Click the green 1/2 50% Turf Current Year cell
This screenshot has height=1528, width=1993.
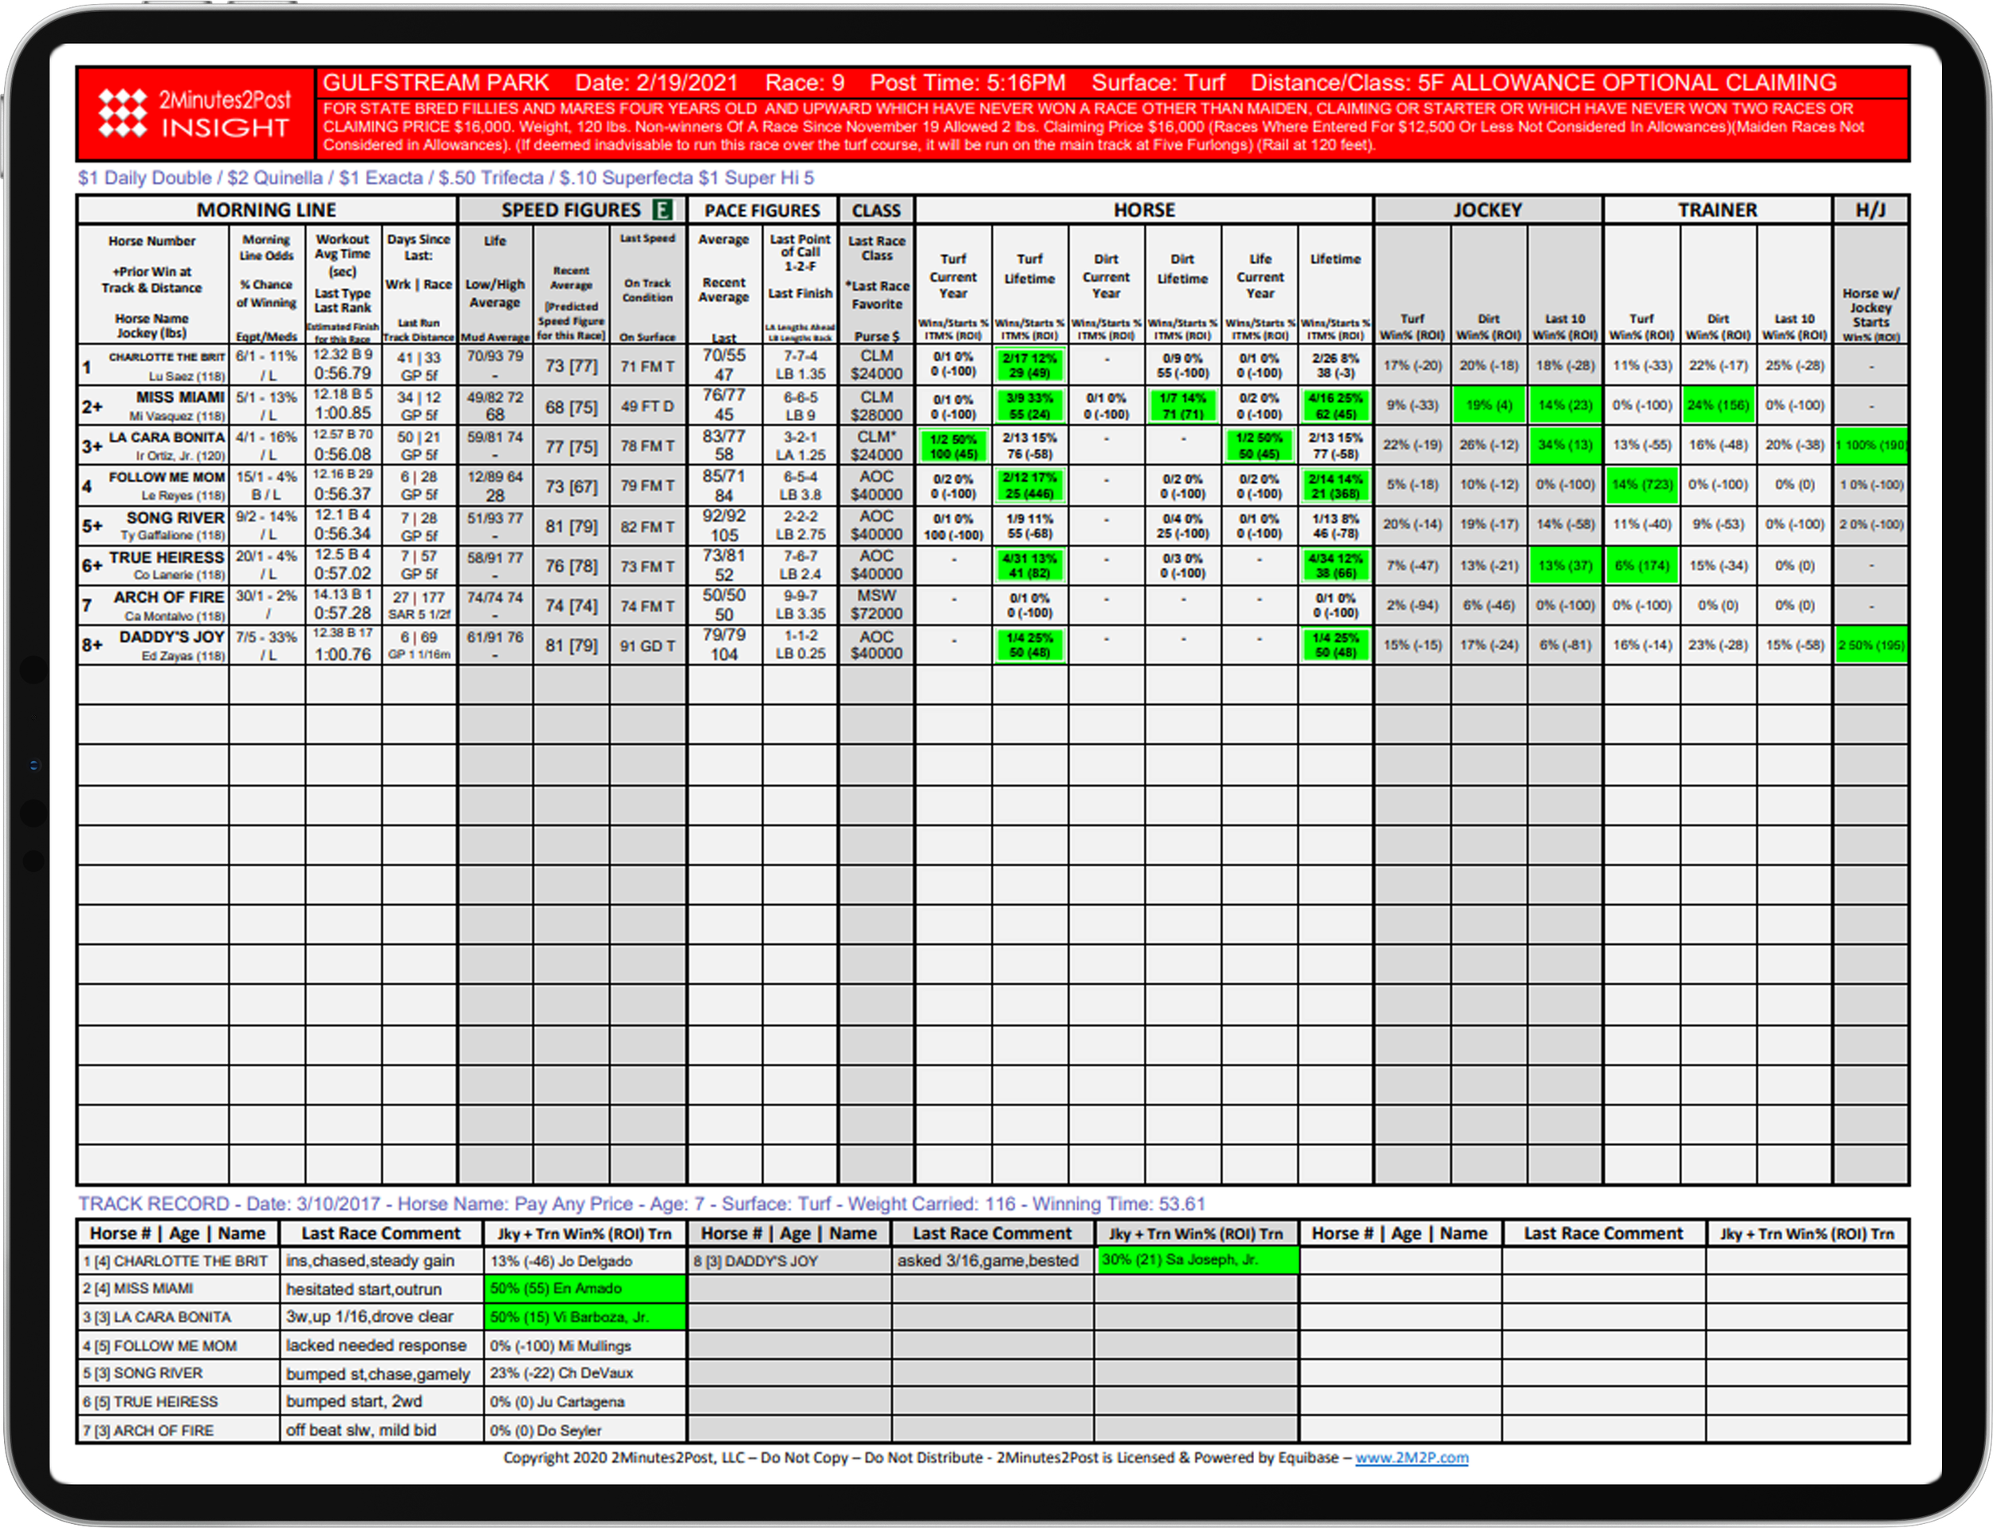point(953,447)
